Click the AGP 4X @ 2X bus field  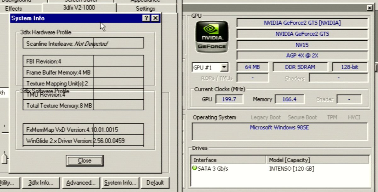coord(302,55)
